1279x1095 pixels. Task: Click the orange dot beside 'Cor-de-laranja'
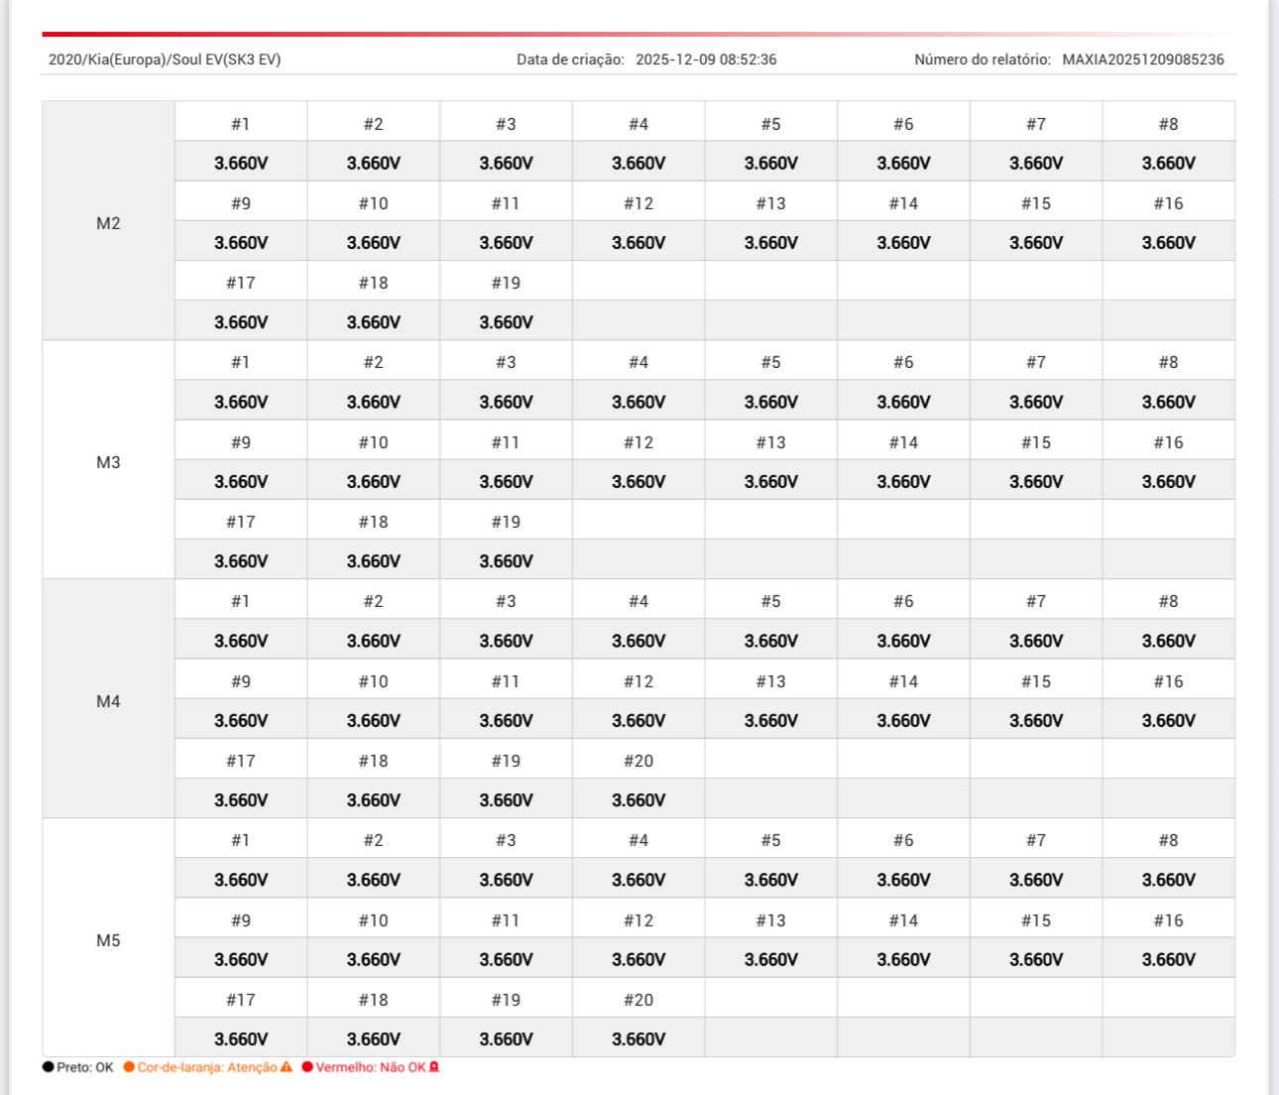tap(129, 1067)
